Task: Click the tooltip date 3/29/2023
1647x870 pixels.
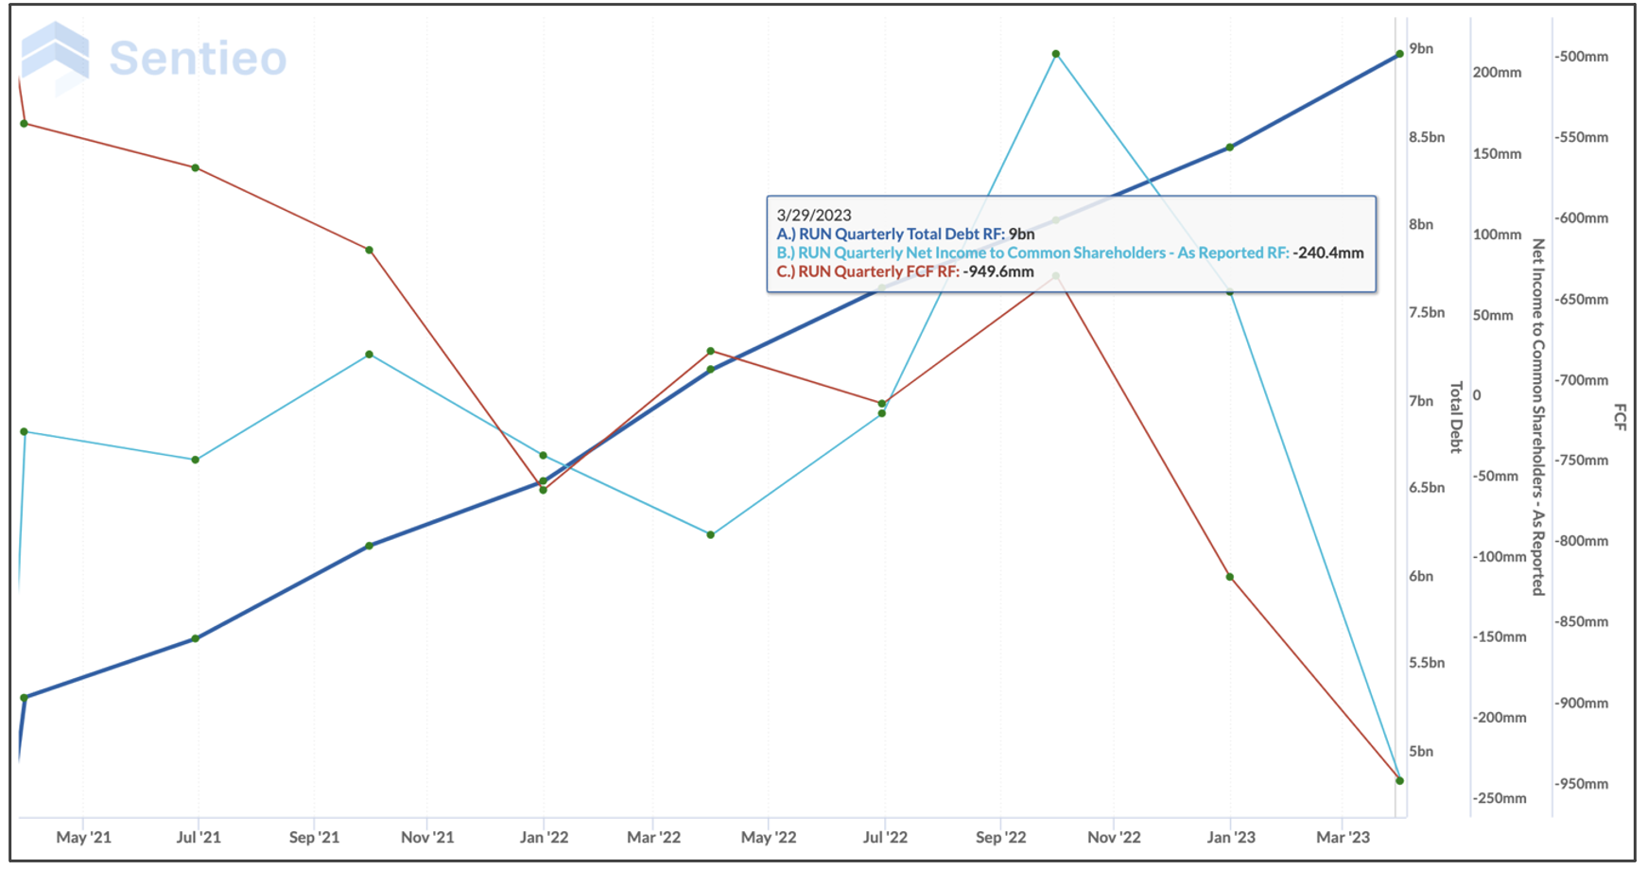Action: (814, 215)
